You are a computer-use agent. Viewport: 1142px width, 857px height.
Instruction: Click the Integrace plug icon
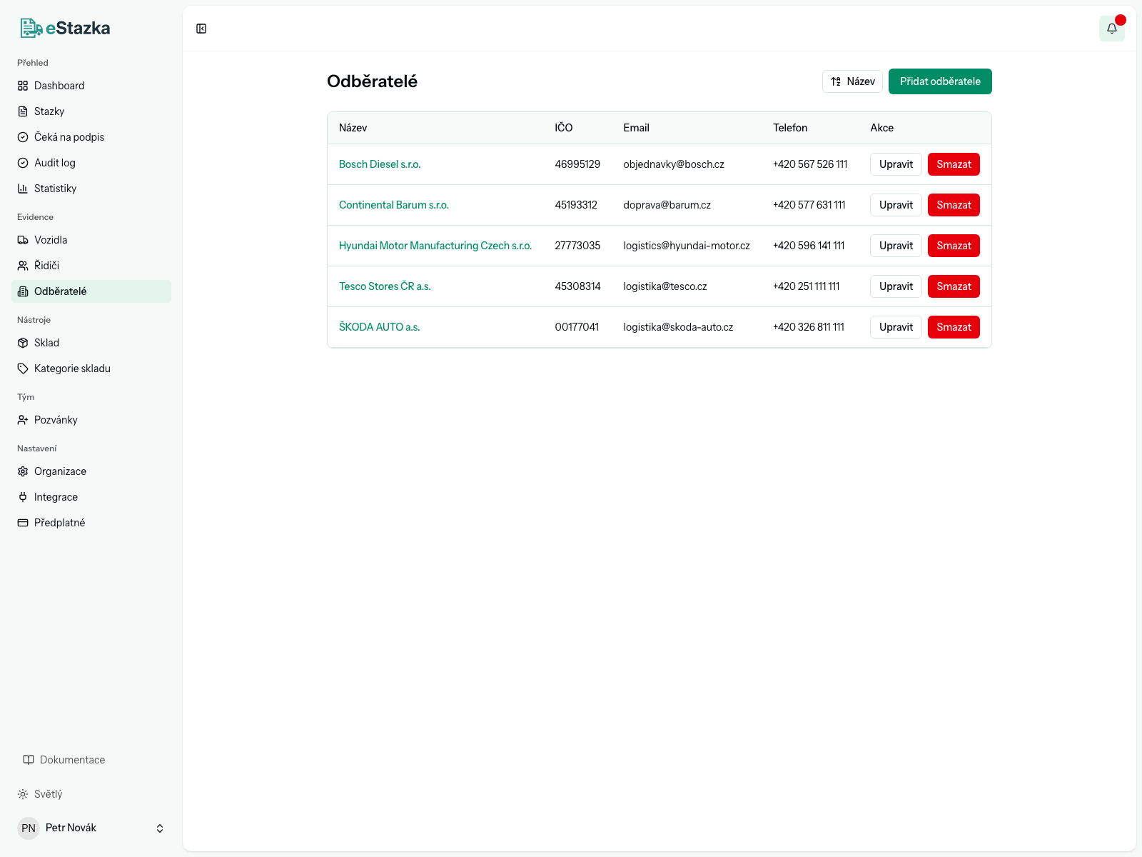23,497
